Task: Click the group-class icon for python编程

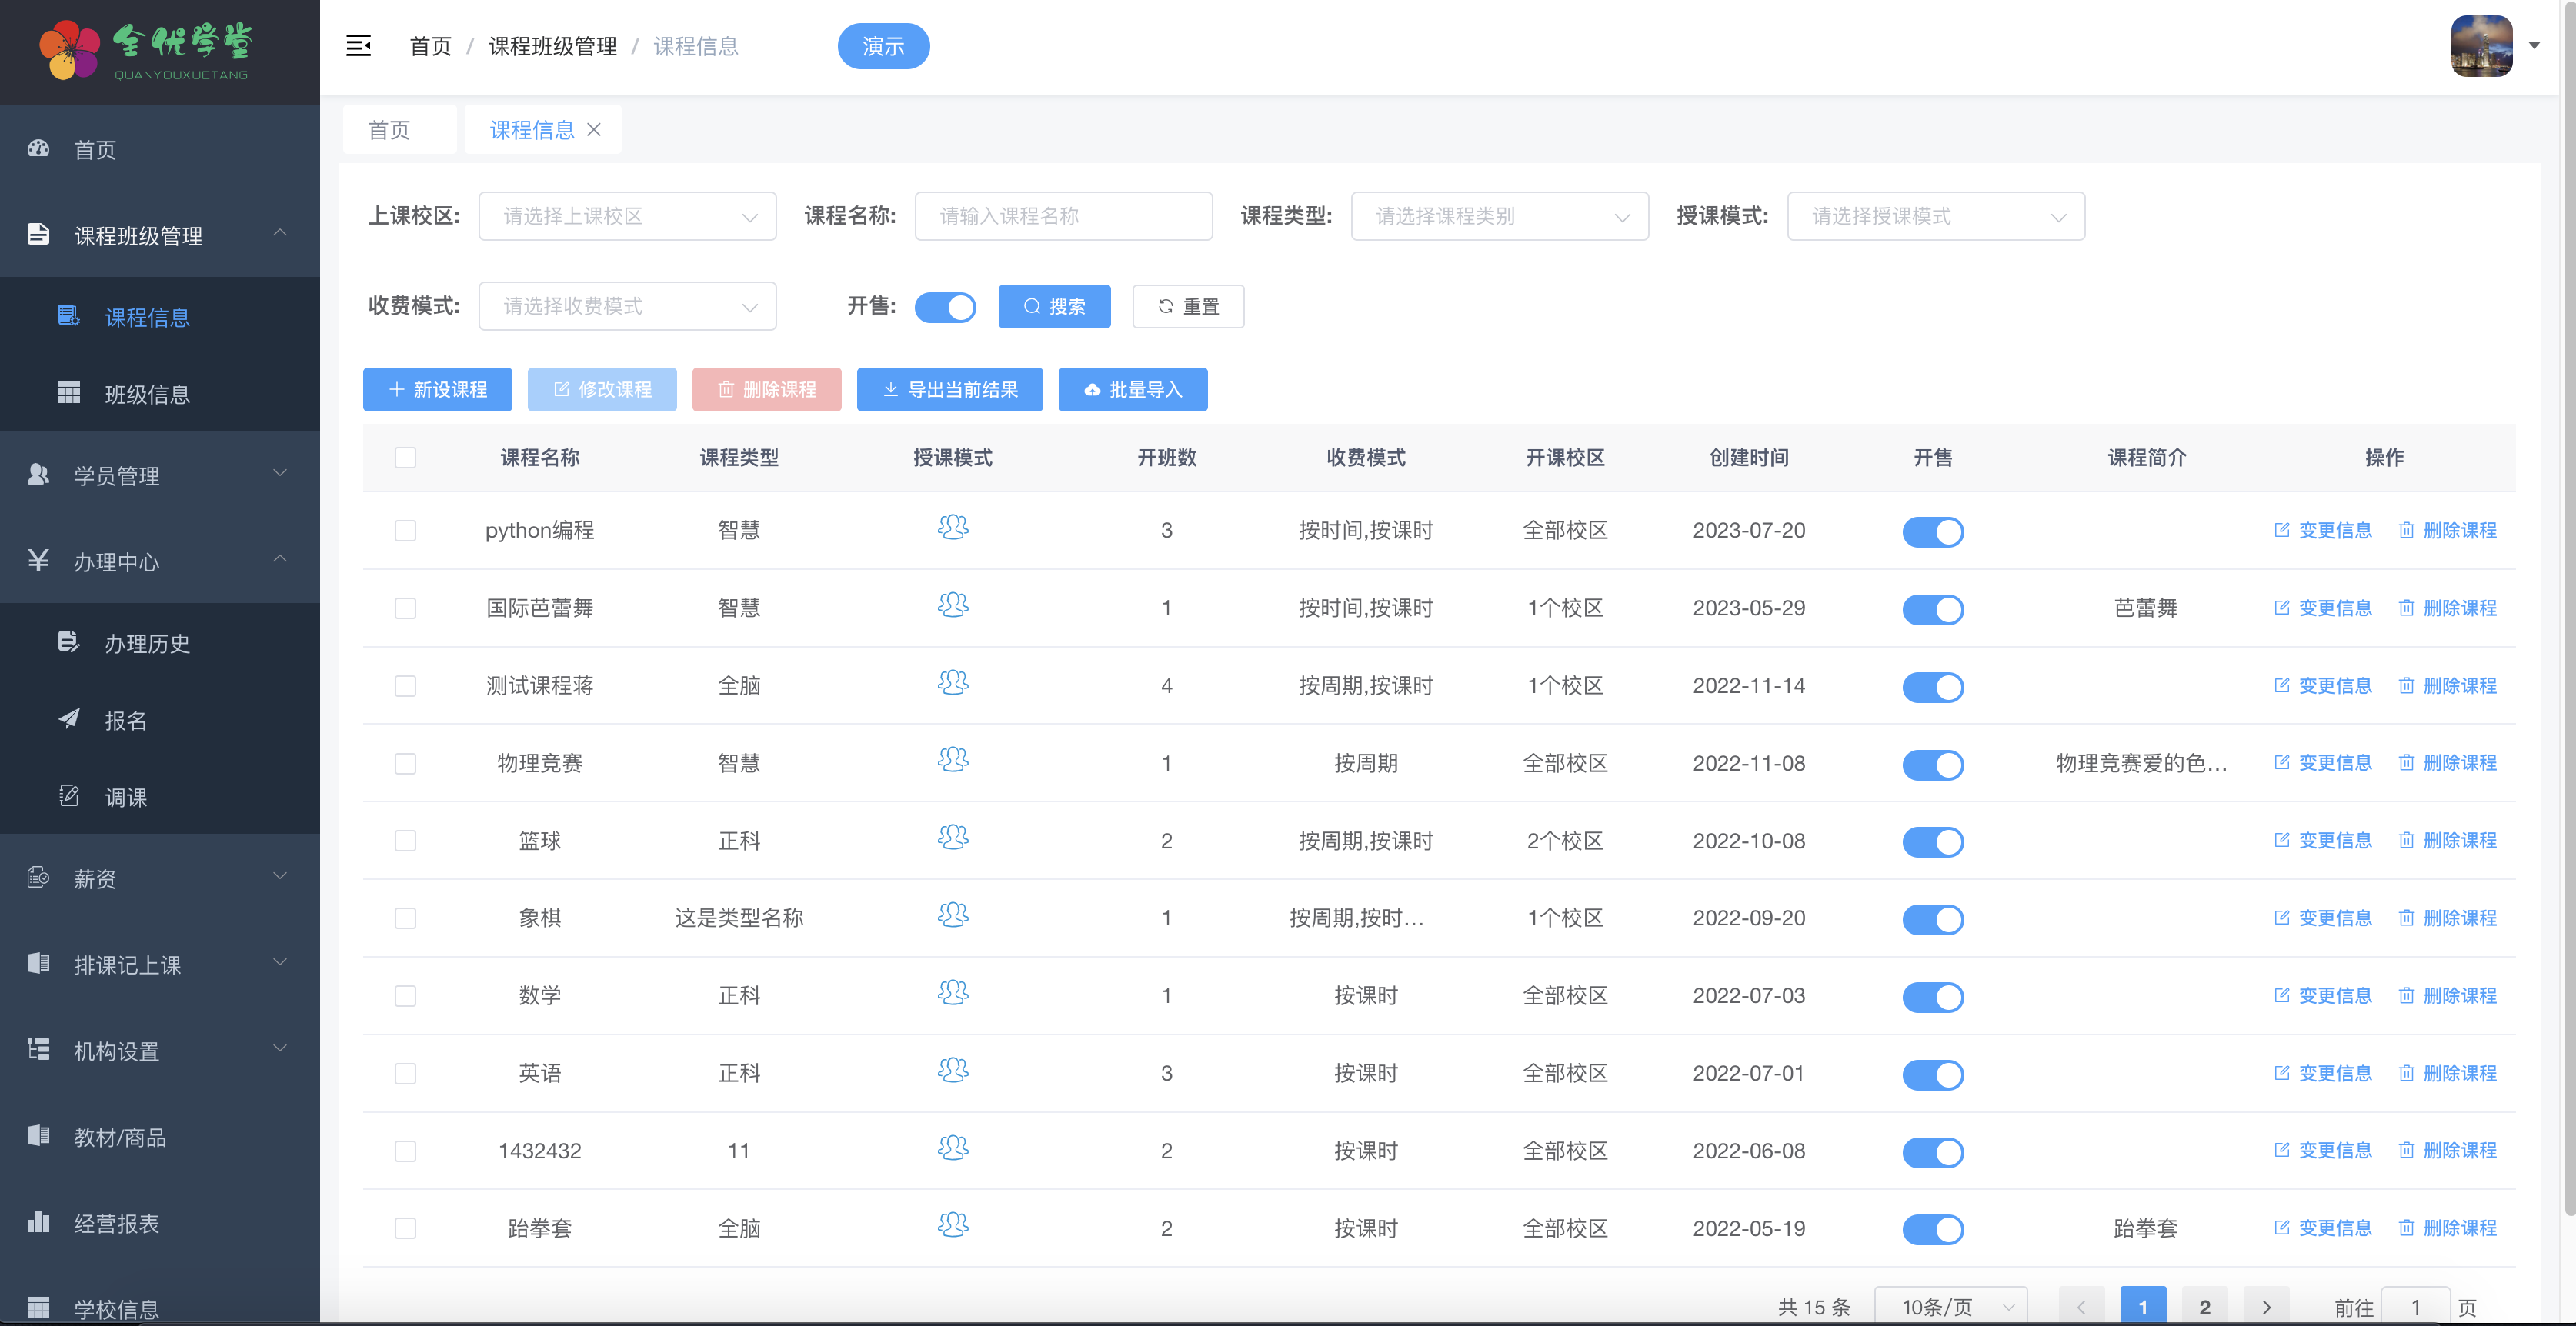Action: pyautogui.click(x=953, y=527)
